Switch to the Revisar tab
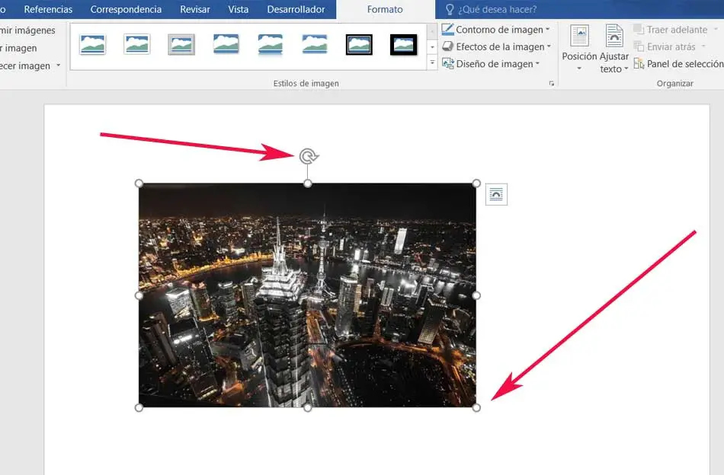The image size is (724, 475). tap(195, 9)
